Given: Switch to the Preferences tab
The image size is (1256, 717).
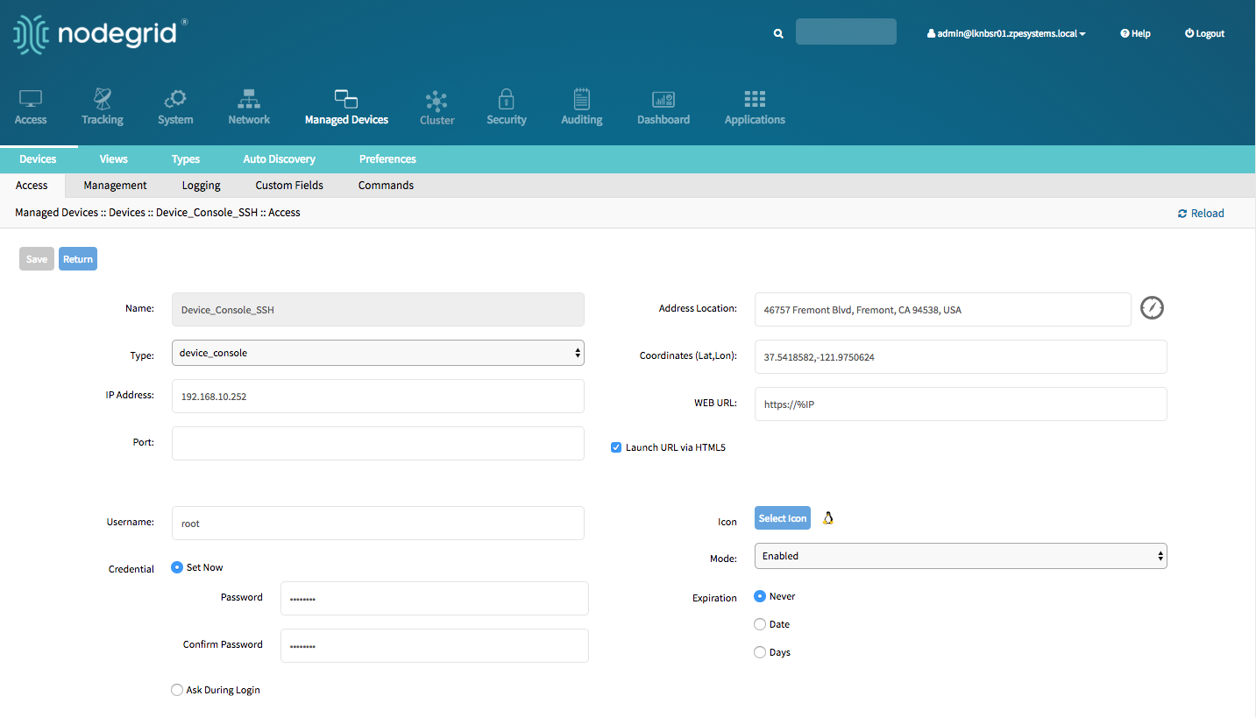Looking at the screenshot, I should coord(387,159).
